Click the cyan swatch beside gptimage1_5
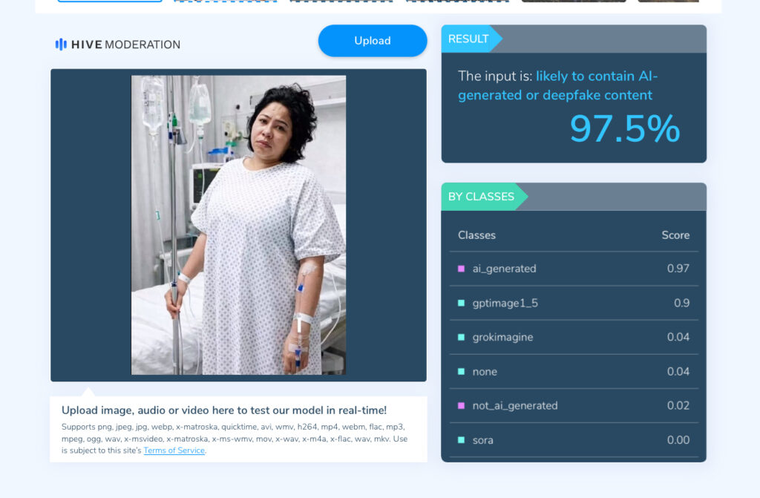 point(462,303)
